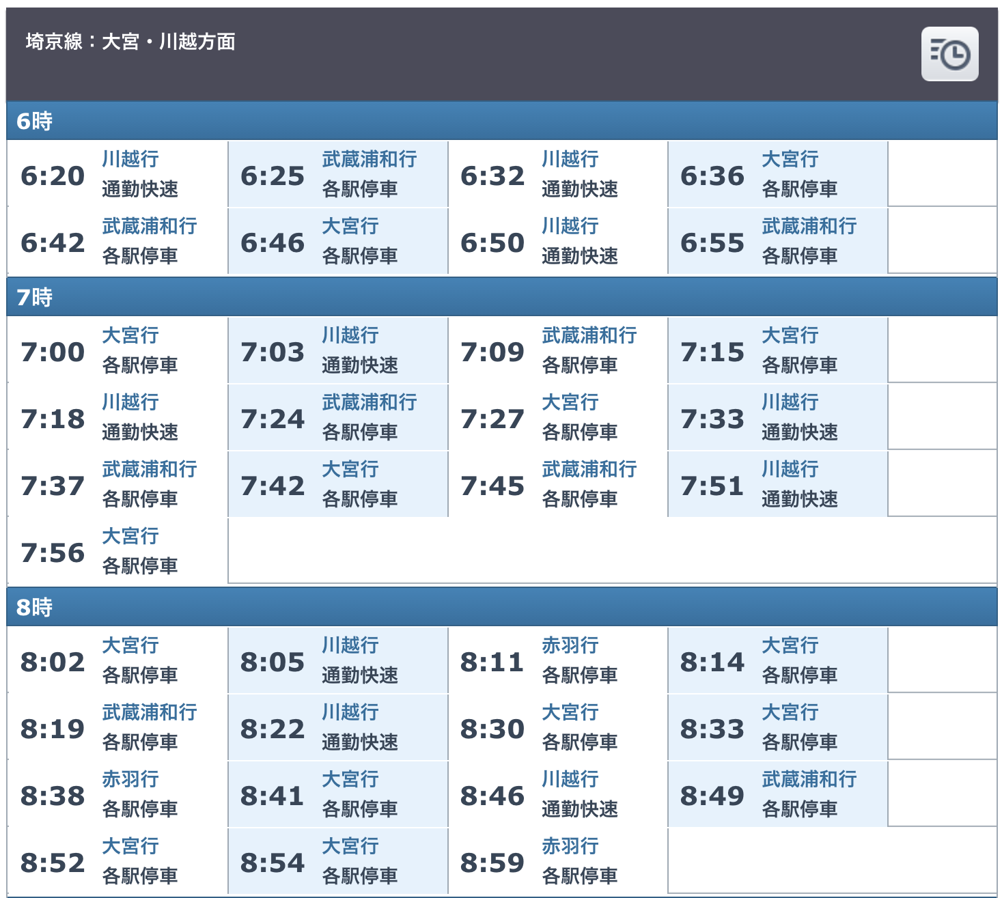The image size is (1002, 898).
Task: Open the 7:03 川越行 通勤快速
Action: tap(337, 350)
